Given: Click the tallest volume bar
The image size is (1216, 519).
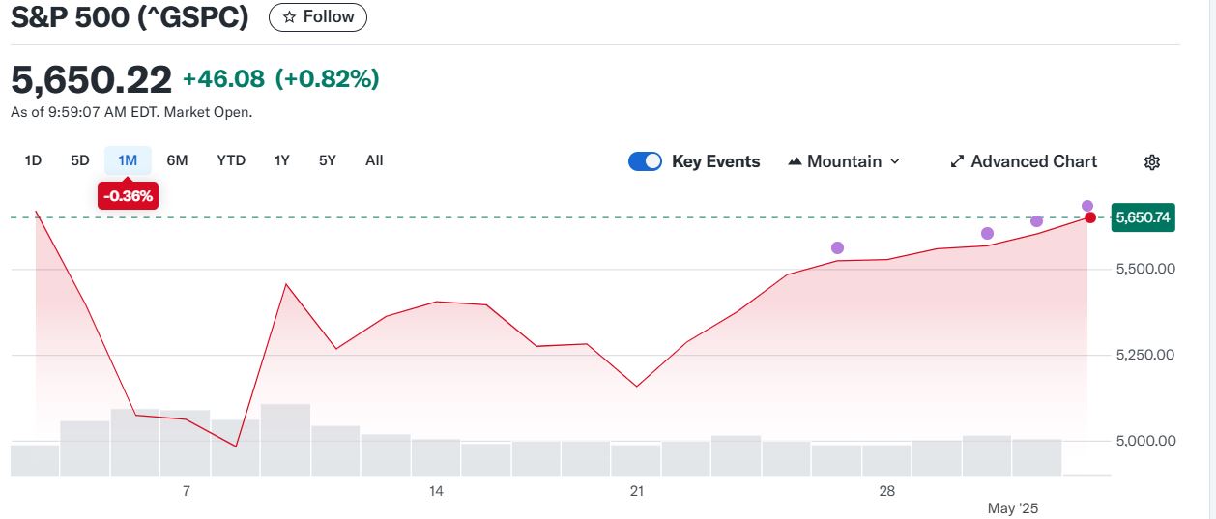Looking at the screenshot, I should pyautogui.click(x=285, y=440).
